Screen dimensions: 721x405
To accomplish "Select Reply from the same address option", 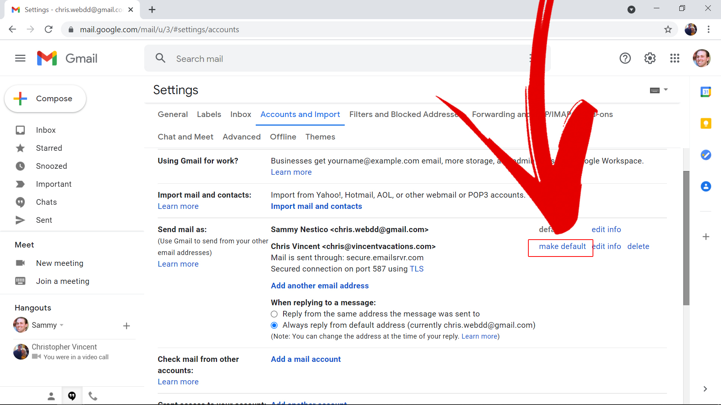I will [x=274, y=314].
